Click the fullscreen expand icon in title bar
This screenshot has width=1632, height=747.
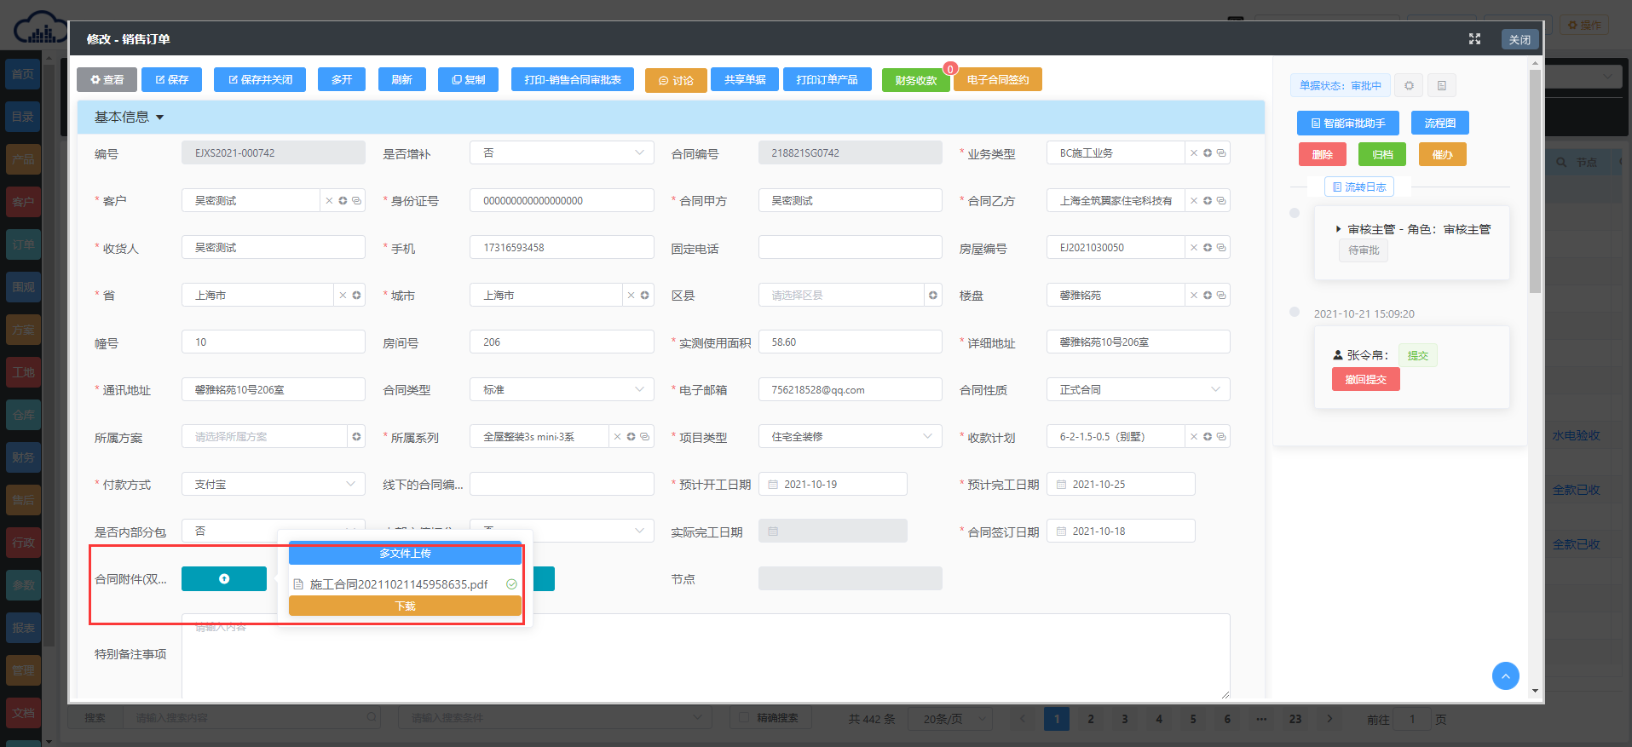(1474, 39)
